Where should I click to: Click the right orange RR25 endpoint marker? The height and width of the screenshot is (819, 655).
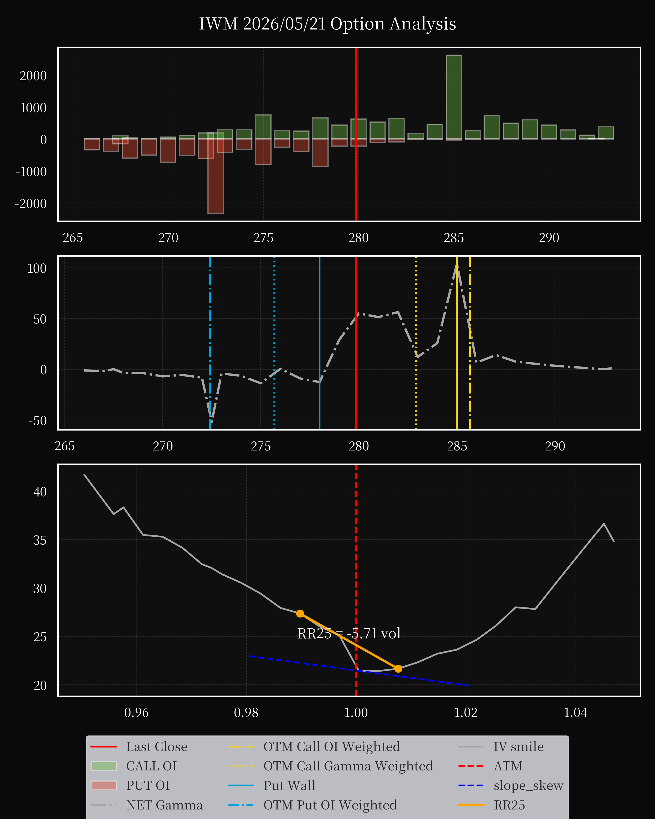coord(398,669)
